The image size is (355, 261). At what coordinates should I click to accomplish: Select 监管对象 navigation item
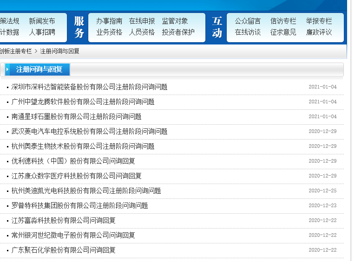coord(175,21)
